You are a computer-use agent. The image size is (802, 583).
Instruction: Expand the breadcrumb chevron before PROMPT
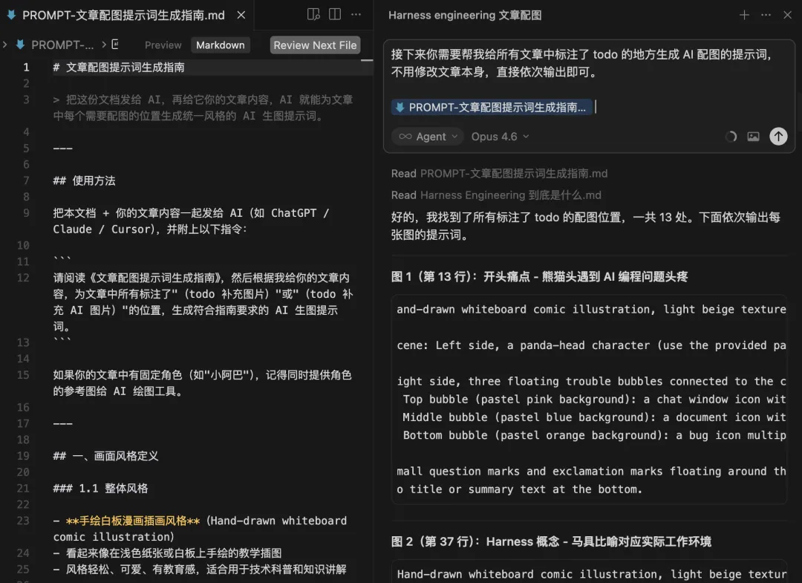pos(5,45)
